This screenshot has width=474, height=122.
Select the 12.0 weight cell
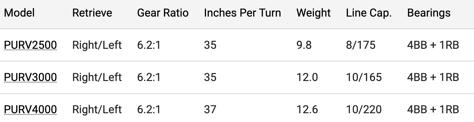[x=307, y=77]
